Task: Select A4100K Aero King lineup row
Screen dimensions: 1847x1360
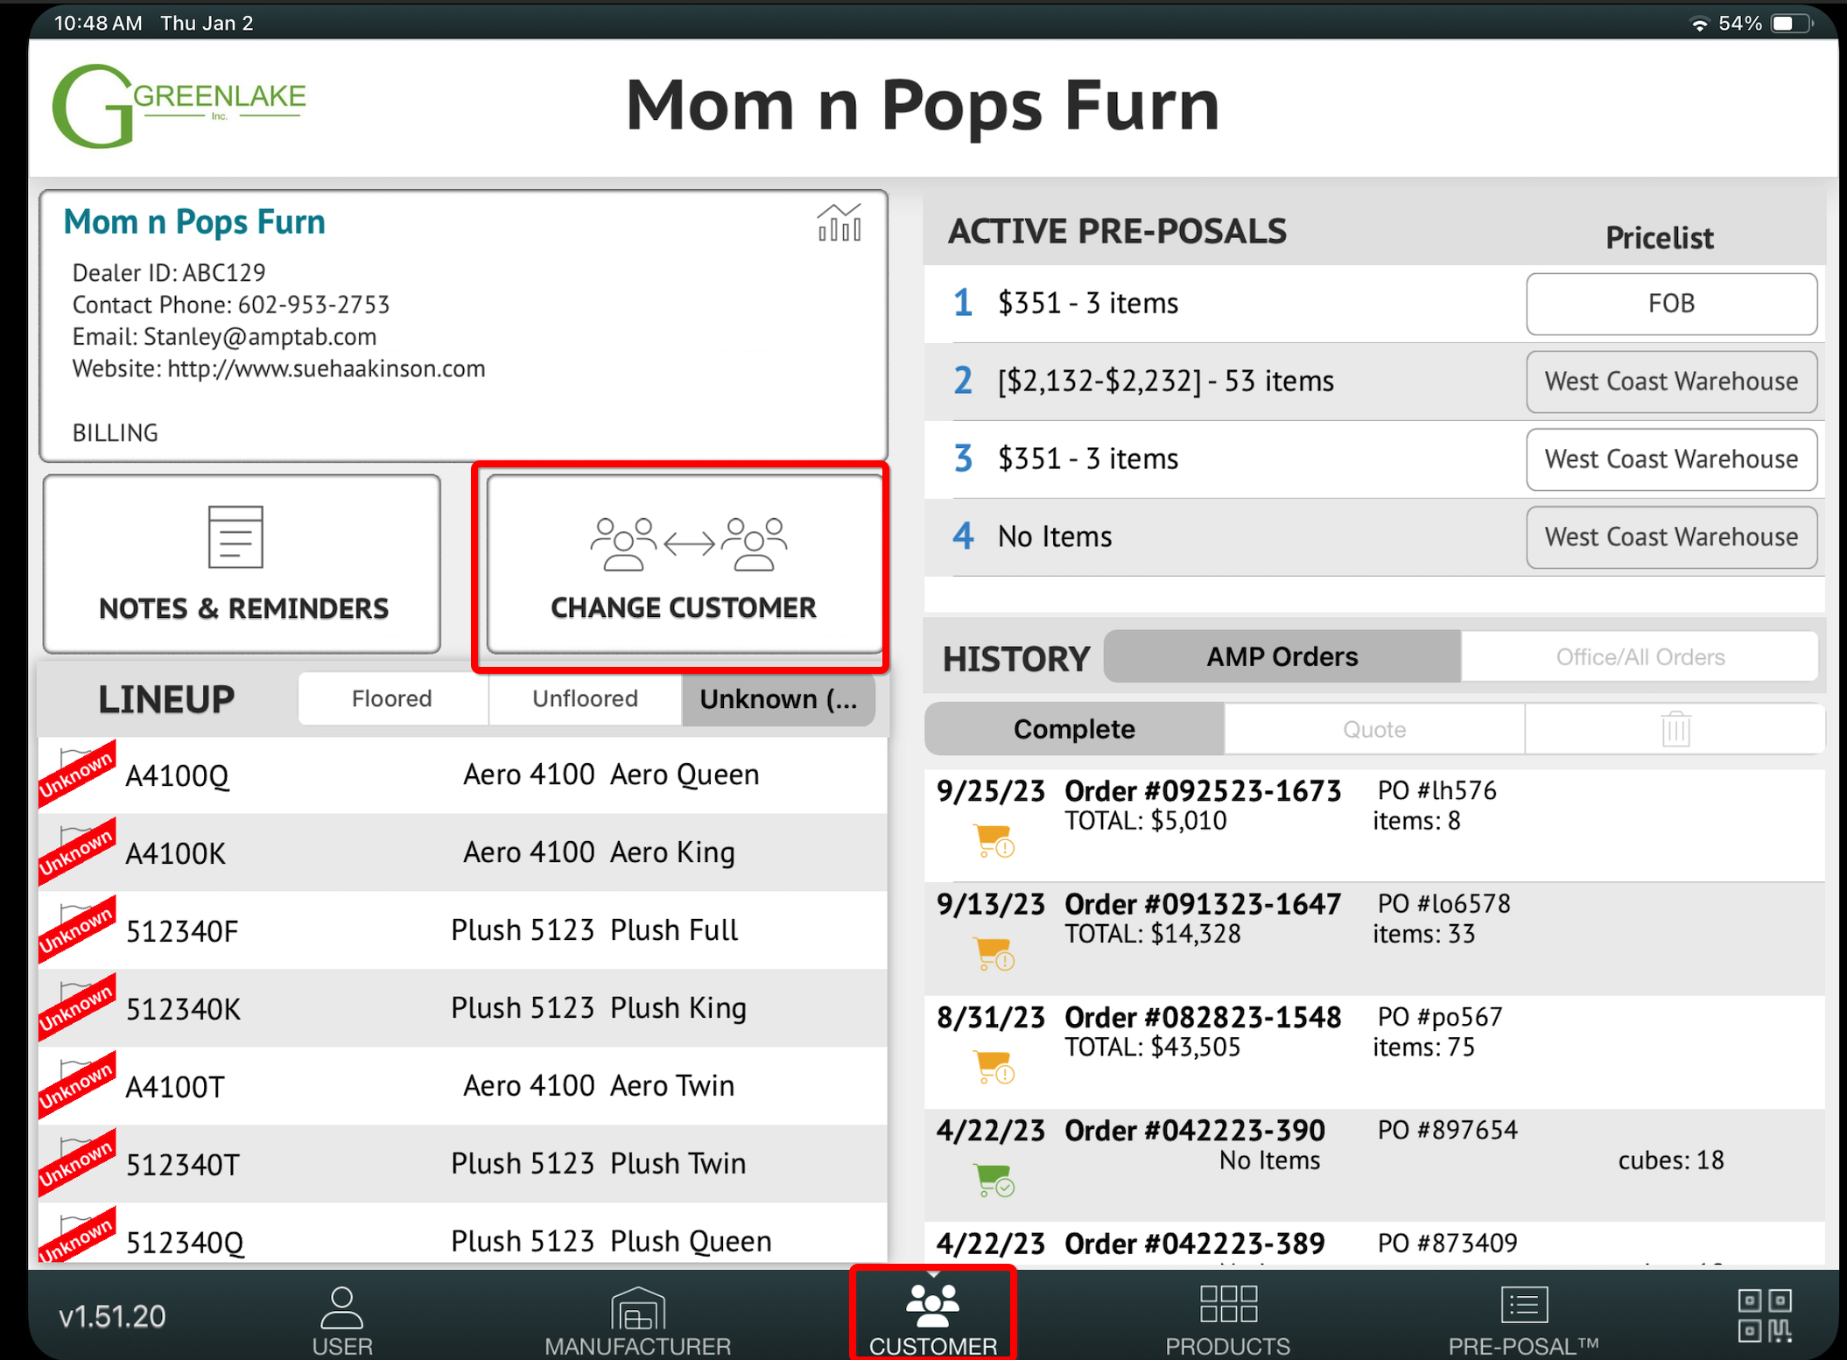Action: pos(462,852)
